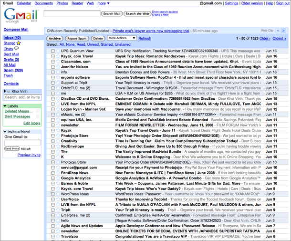The image size is (291, 241).
Task: Open Photos from top navigation
Action: (x=62, y=3)
